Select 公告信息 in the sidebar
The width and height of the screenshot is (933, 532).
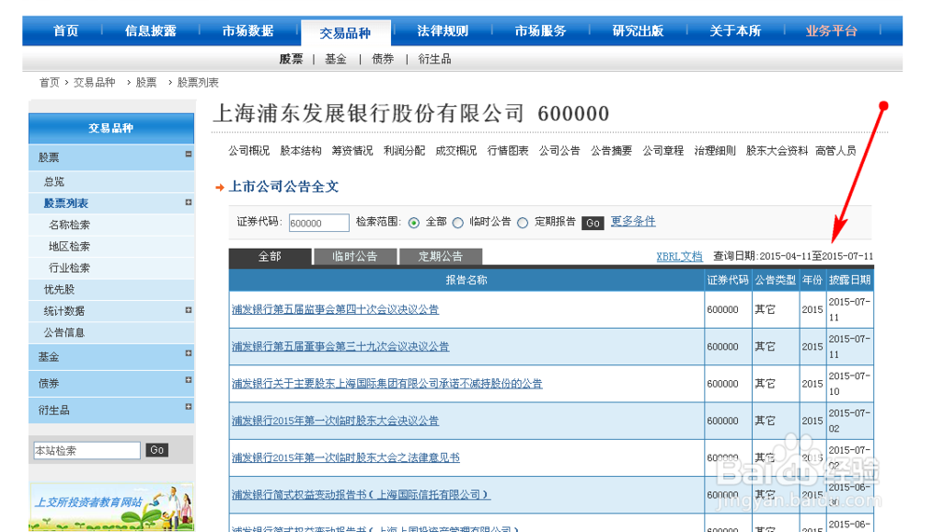(x=63, y=333)
